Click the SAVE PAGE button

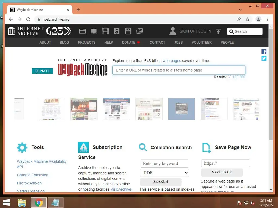pos(222,172)
